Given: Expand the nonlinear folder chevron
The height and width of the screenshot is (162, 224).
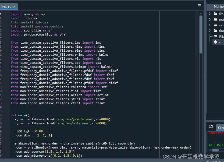Looking at the screenshot, I should point(209,19).
